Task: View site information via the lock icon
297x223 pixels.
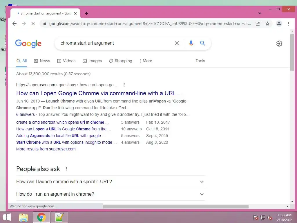Action: [45, 24]
